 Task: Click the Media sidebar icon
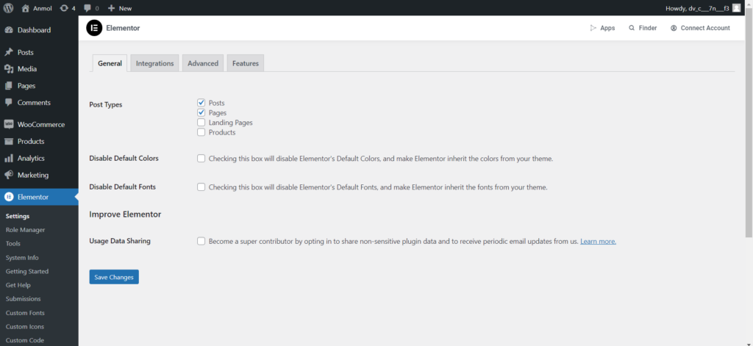click(9, 69)
